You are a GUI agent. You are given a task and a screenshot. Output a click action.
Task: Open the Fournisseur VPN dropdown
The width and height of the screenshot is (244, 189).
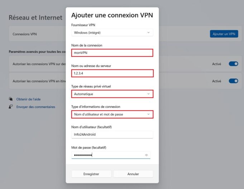coord(112,33)
